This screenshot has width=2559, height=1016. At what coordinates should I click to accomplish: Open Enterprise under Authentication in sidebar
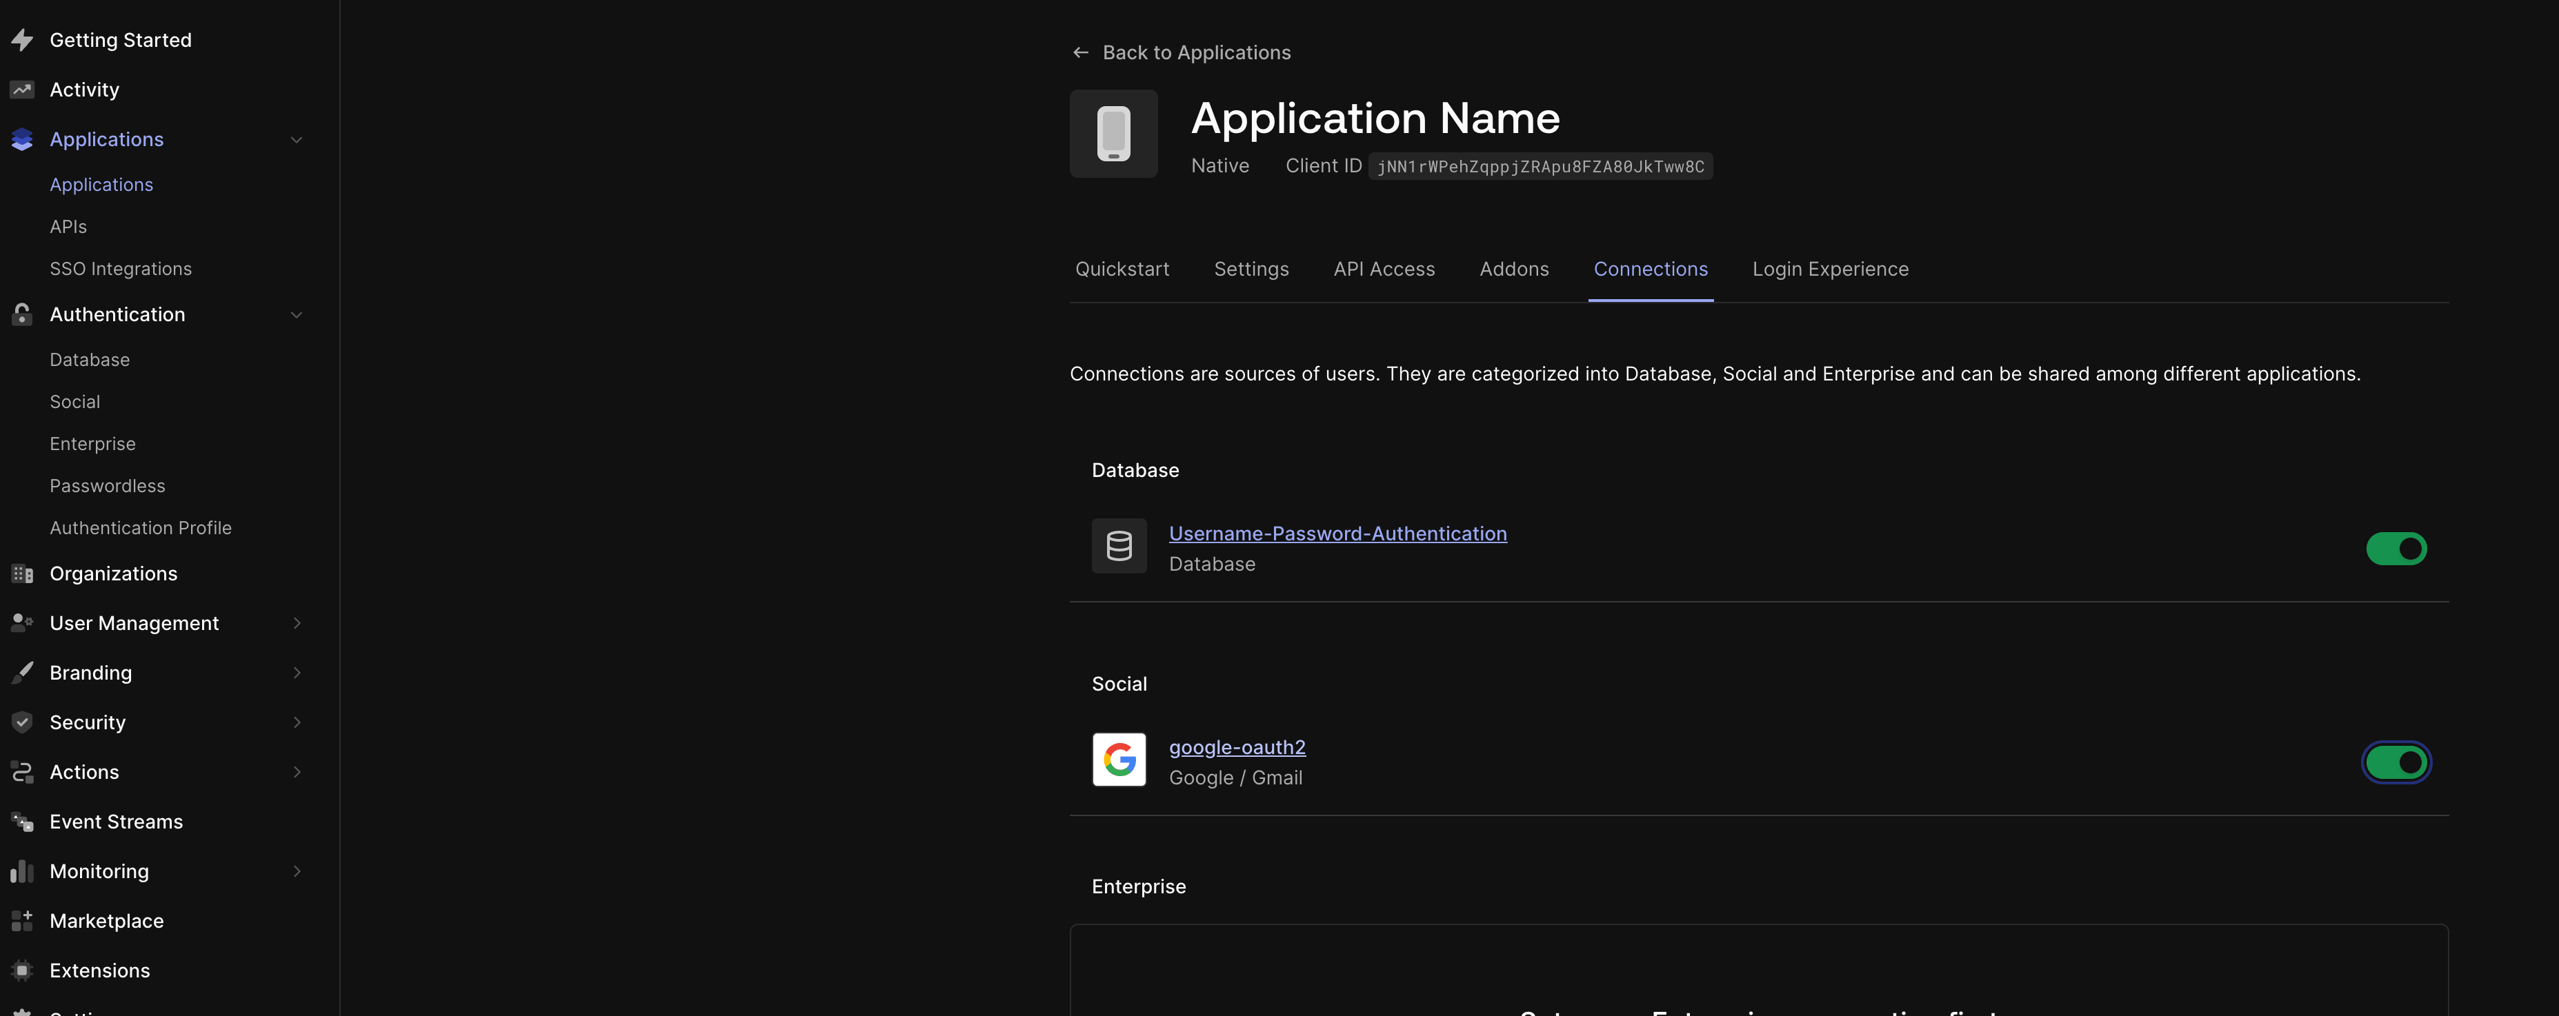(92, 444)
